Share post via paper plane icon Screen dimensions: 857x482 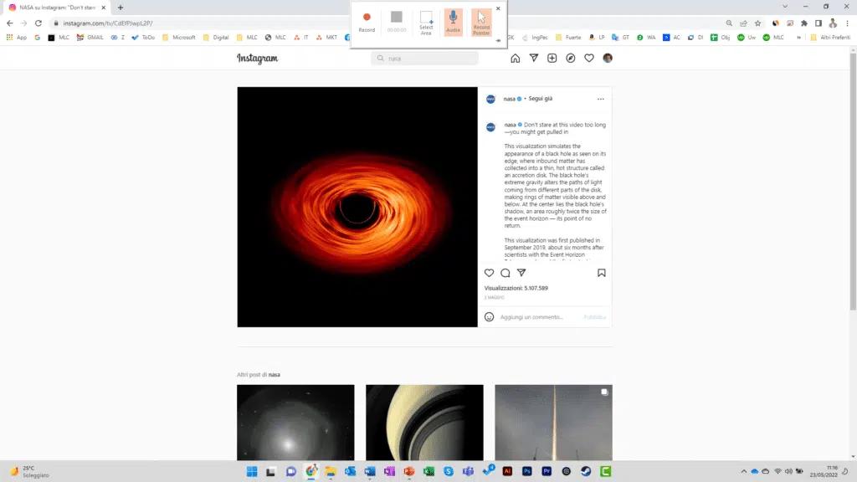pyautogui.click(x=521, y=273)
